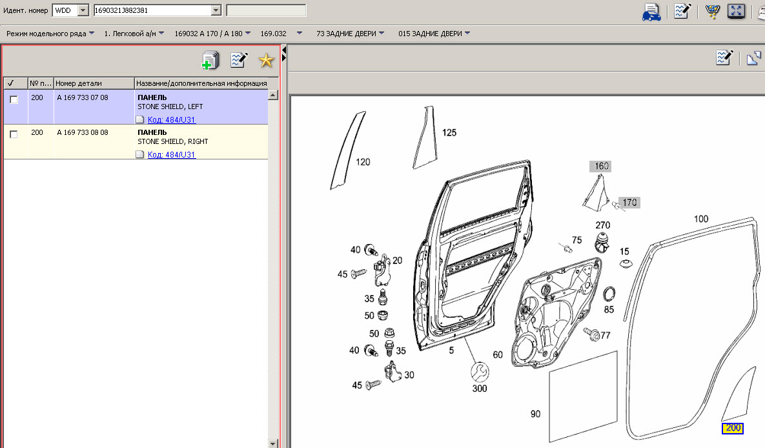This screenshot has height=448, width=765.
Task: Expand '015 ЗАДНИЕ ДВЕРИ' subgroup dropdown
Action: pos(467,34)
